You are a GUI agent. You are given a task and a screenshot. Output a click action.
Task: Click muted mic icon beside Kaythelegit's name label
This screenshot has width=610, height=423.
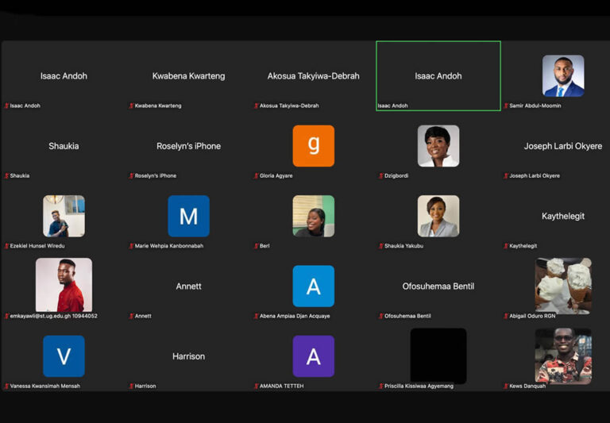tap(506, 246)
